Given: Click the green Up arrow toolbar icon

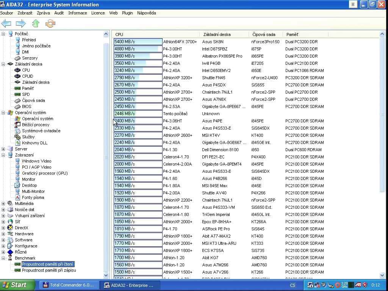Looking at the screenshot, I should click(x=36, y=23).
